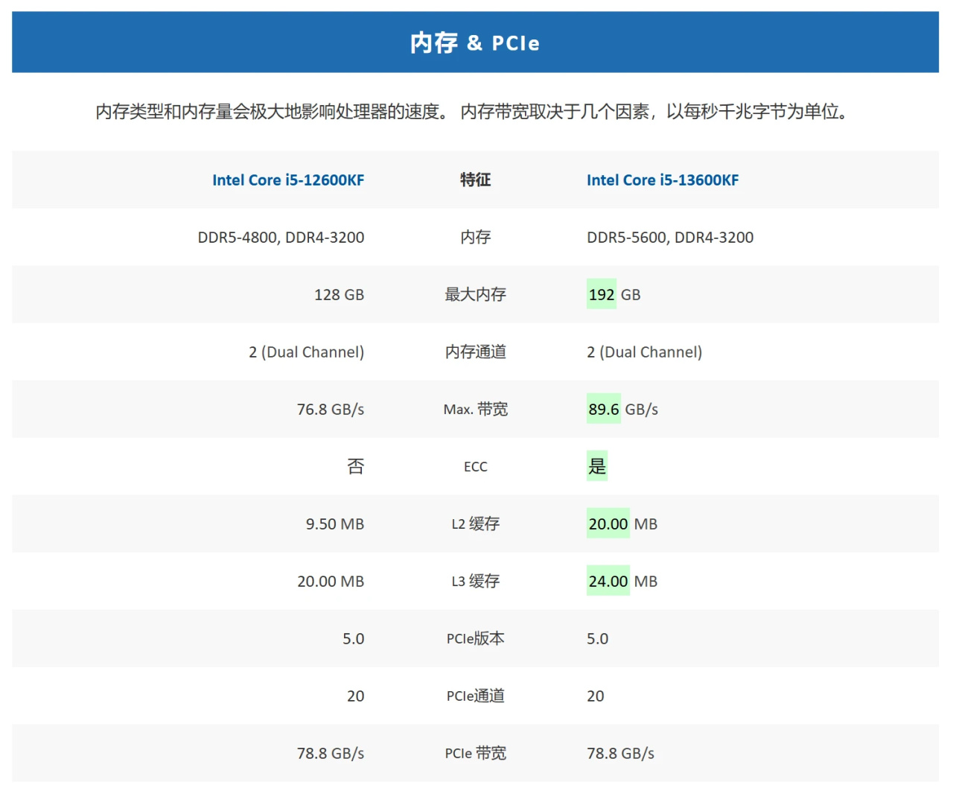This screenshot has height=788, width=953.
Task: Select the DDR5-4800, DDR4-3200 memory text
Action: (x=281, y=238)
